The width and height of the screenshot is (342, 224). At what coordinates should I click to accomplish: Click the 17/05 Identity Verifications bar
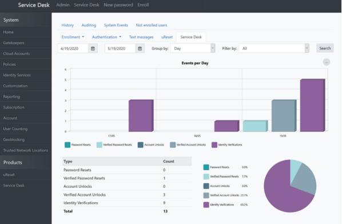(141, 116)
